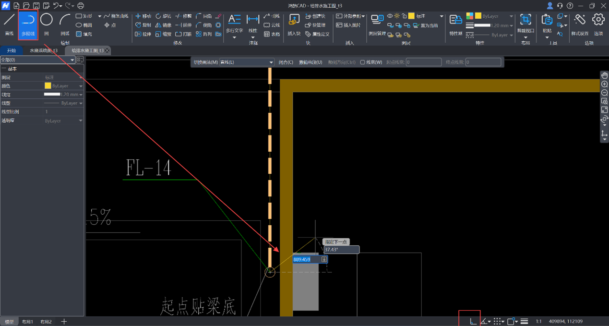
Task: Toggle layer visibility eye icon in ribbon
Action: click(x=390, y=16)
